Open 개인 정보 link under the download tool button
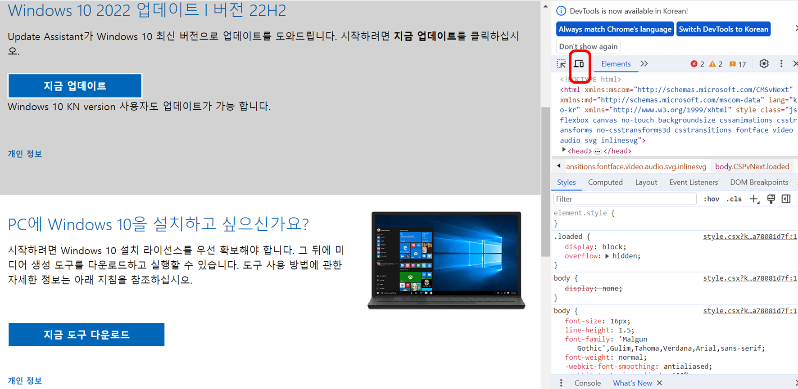The image size is (798, 389). [x=25, y=380]
